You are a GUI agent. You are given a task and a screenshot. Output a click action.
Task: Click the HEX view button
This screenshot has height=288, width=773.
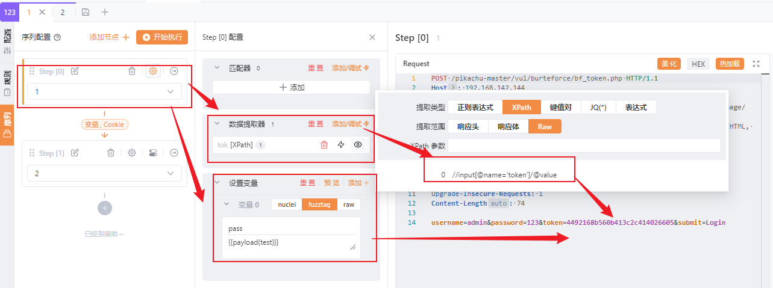tap(698, 64)
